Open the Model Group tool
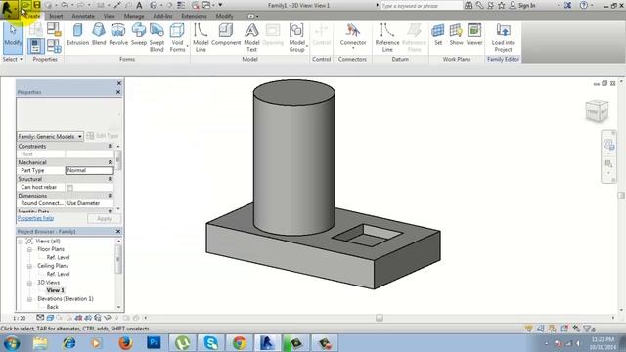The image size is (626, 352). pyautogui.click(x=296, y=38)
